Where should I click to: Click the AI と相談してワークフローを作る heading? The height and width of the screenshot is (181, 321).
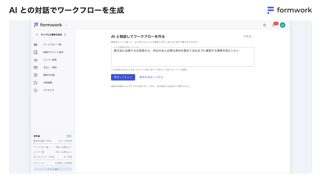point(138,37)
